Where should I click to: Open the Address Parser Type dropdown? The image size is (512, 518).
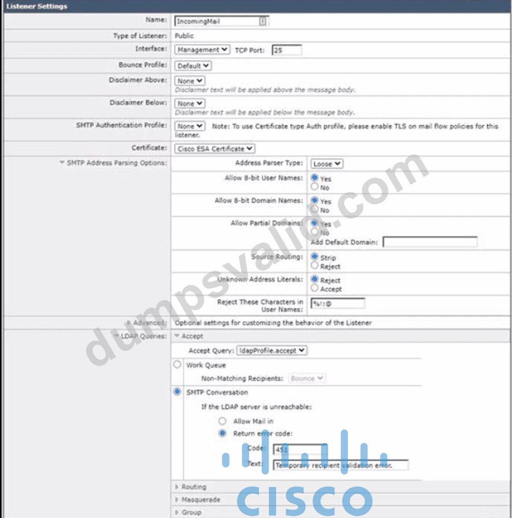coord(327,164)
